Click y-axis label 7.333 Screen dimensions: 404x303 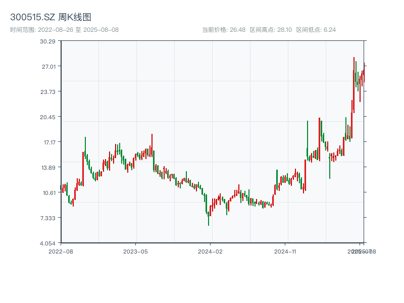(48, 218)
